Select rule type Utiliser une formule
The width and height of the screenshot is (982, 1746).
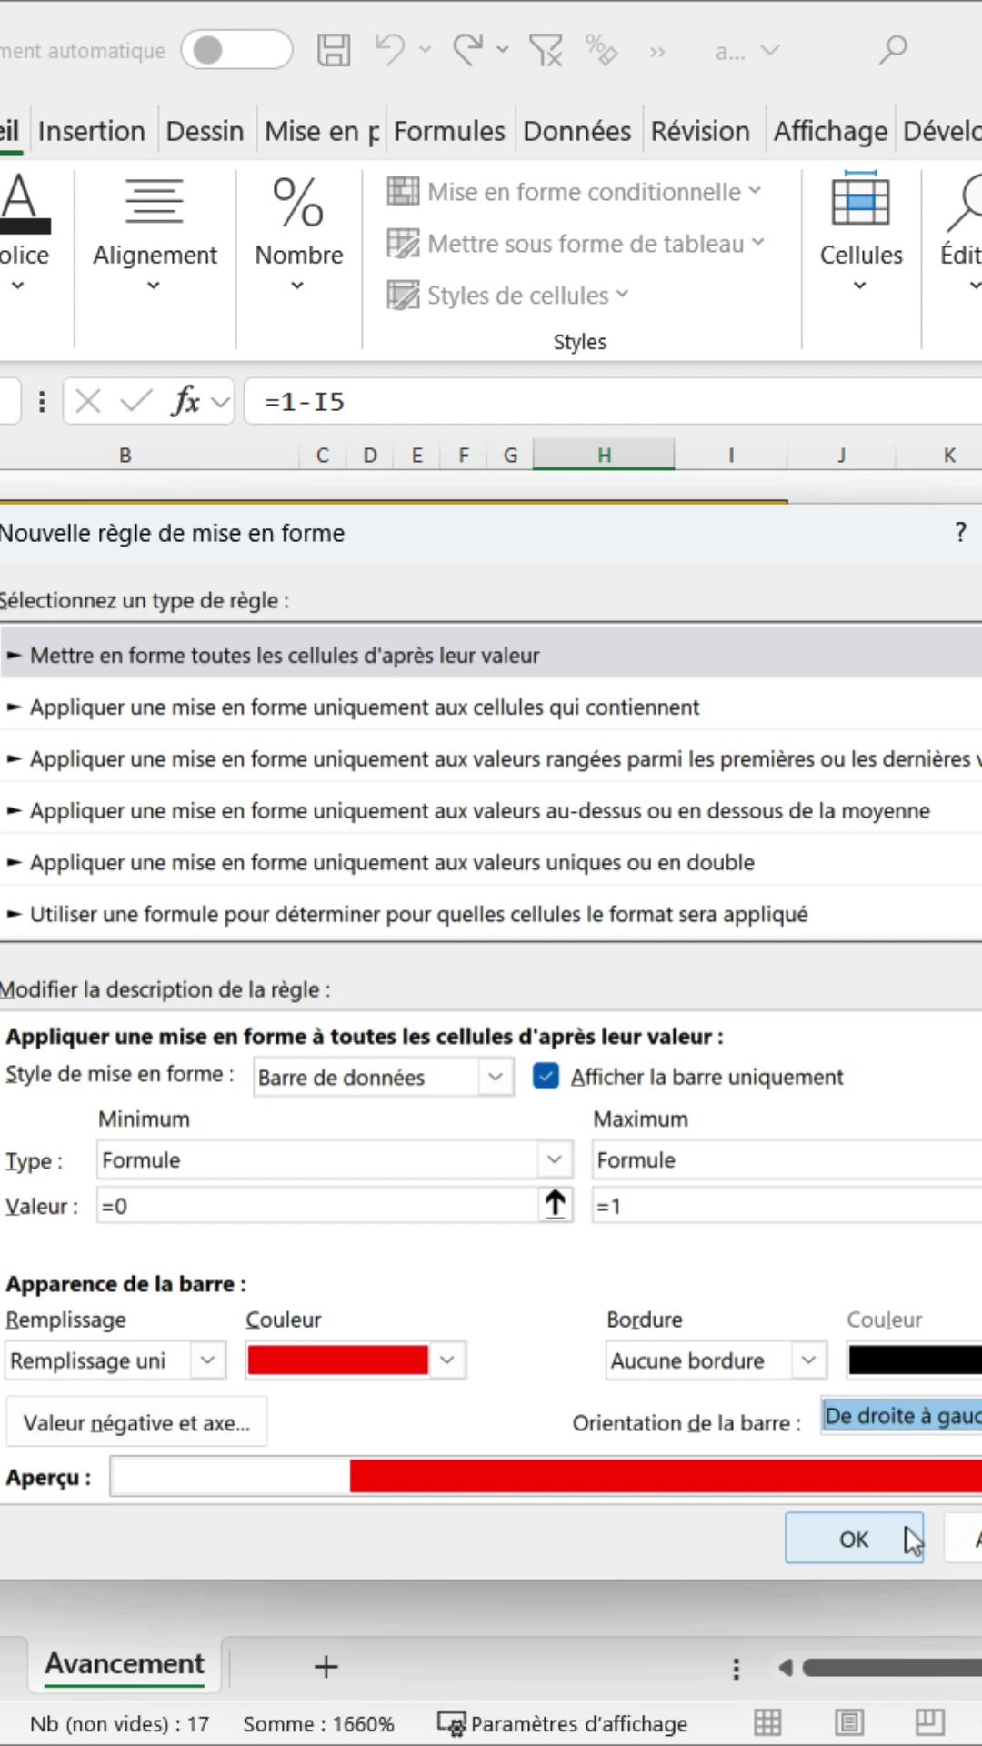pyautogui.click(x=491, y=914)
